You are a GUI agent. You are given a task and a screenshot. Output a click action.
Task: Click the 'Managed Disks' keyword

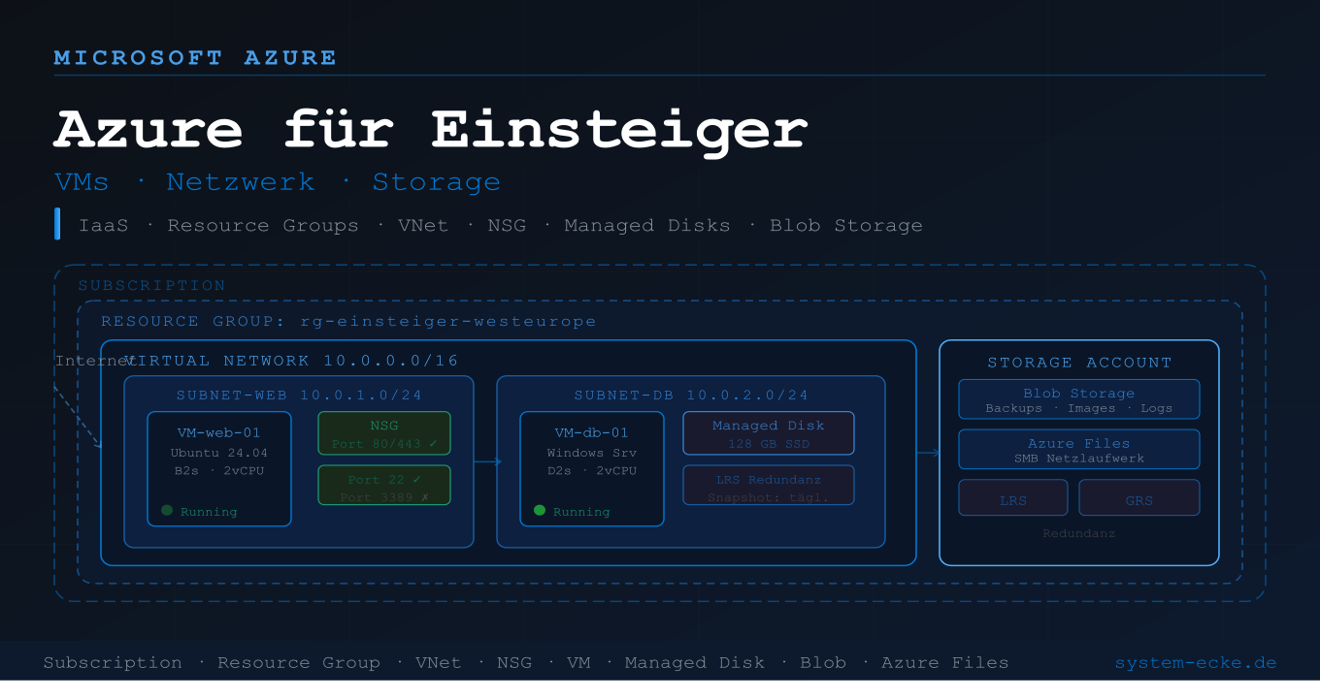pos(647,226)
